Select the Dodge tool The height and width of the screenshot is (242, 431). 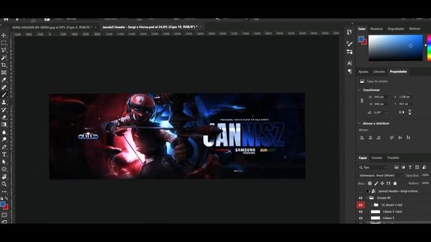(x=4, y=139)
